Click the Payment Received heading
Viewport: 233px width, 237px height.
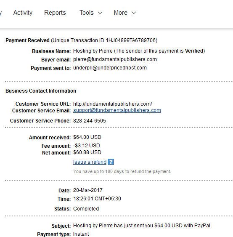point(27,40)
